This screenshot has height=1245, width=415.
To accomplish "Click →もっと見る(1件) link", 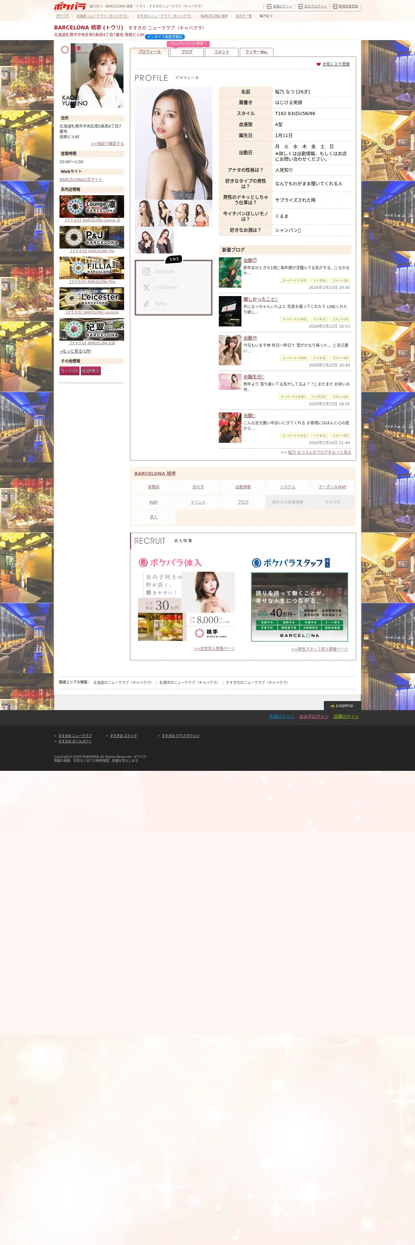I will pos(75,351).
